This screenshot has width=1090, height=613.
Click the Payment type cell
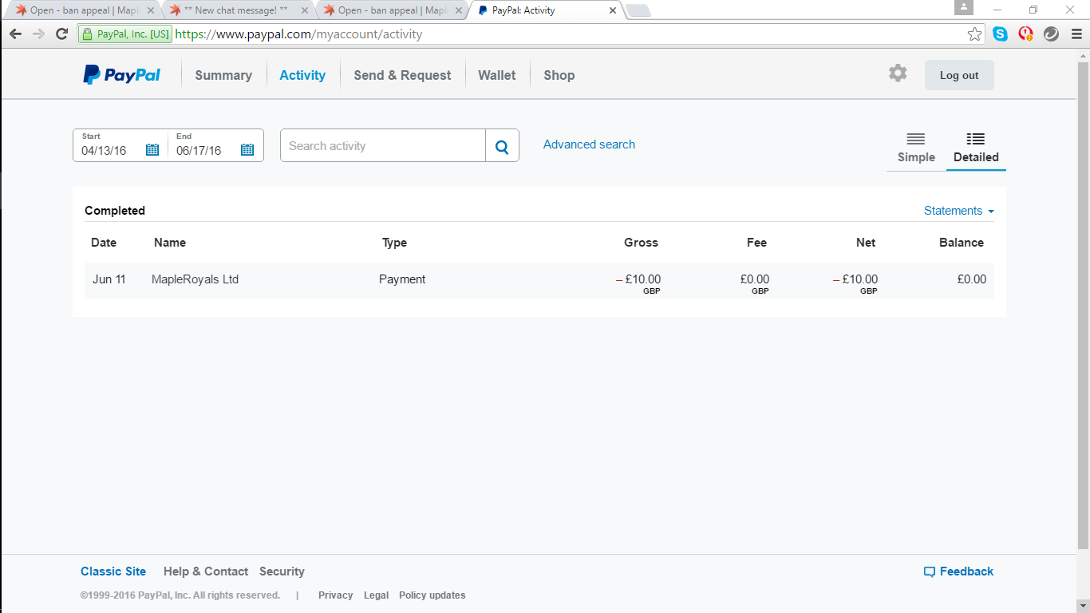(x=402, y=279)
